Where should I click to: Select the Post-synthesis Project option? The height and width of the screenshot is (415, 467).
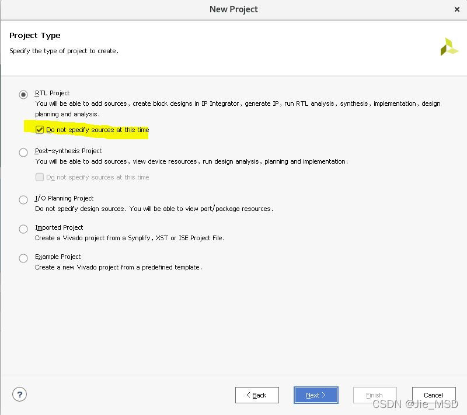(x=23, y=153)
